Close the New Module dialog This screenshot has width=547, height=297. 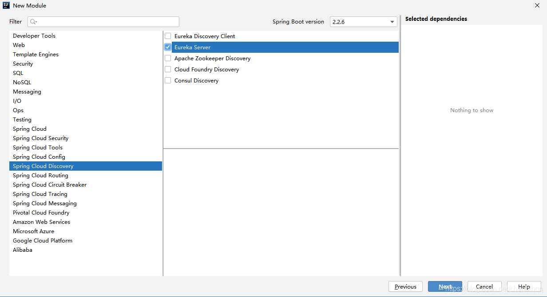pos(537,5)
